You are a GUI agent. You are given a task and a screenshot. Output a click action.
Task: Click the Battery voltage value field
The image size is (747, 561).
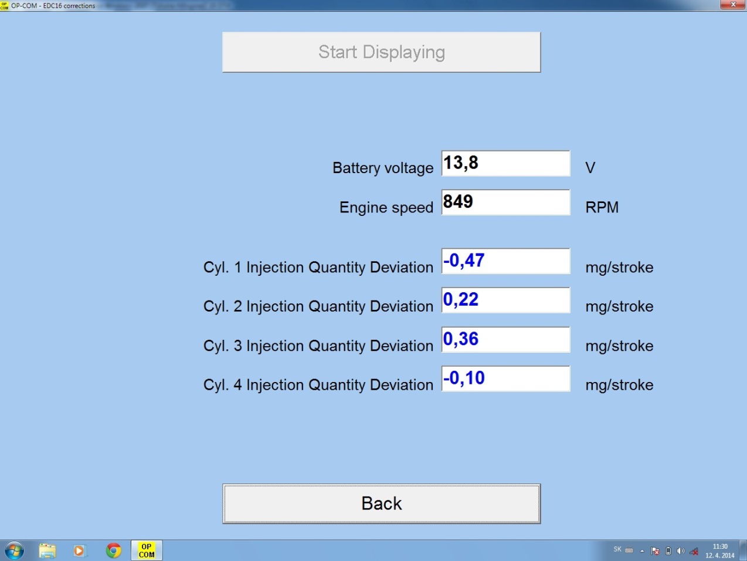pyautogui.click(x=505, y=163)
